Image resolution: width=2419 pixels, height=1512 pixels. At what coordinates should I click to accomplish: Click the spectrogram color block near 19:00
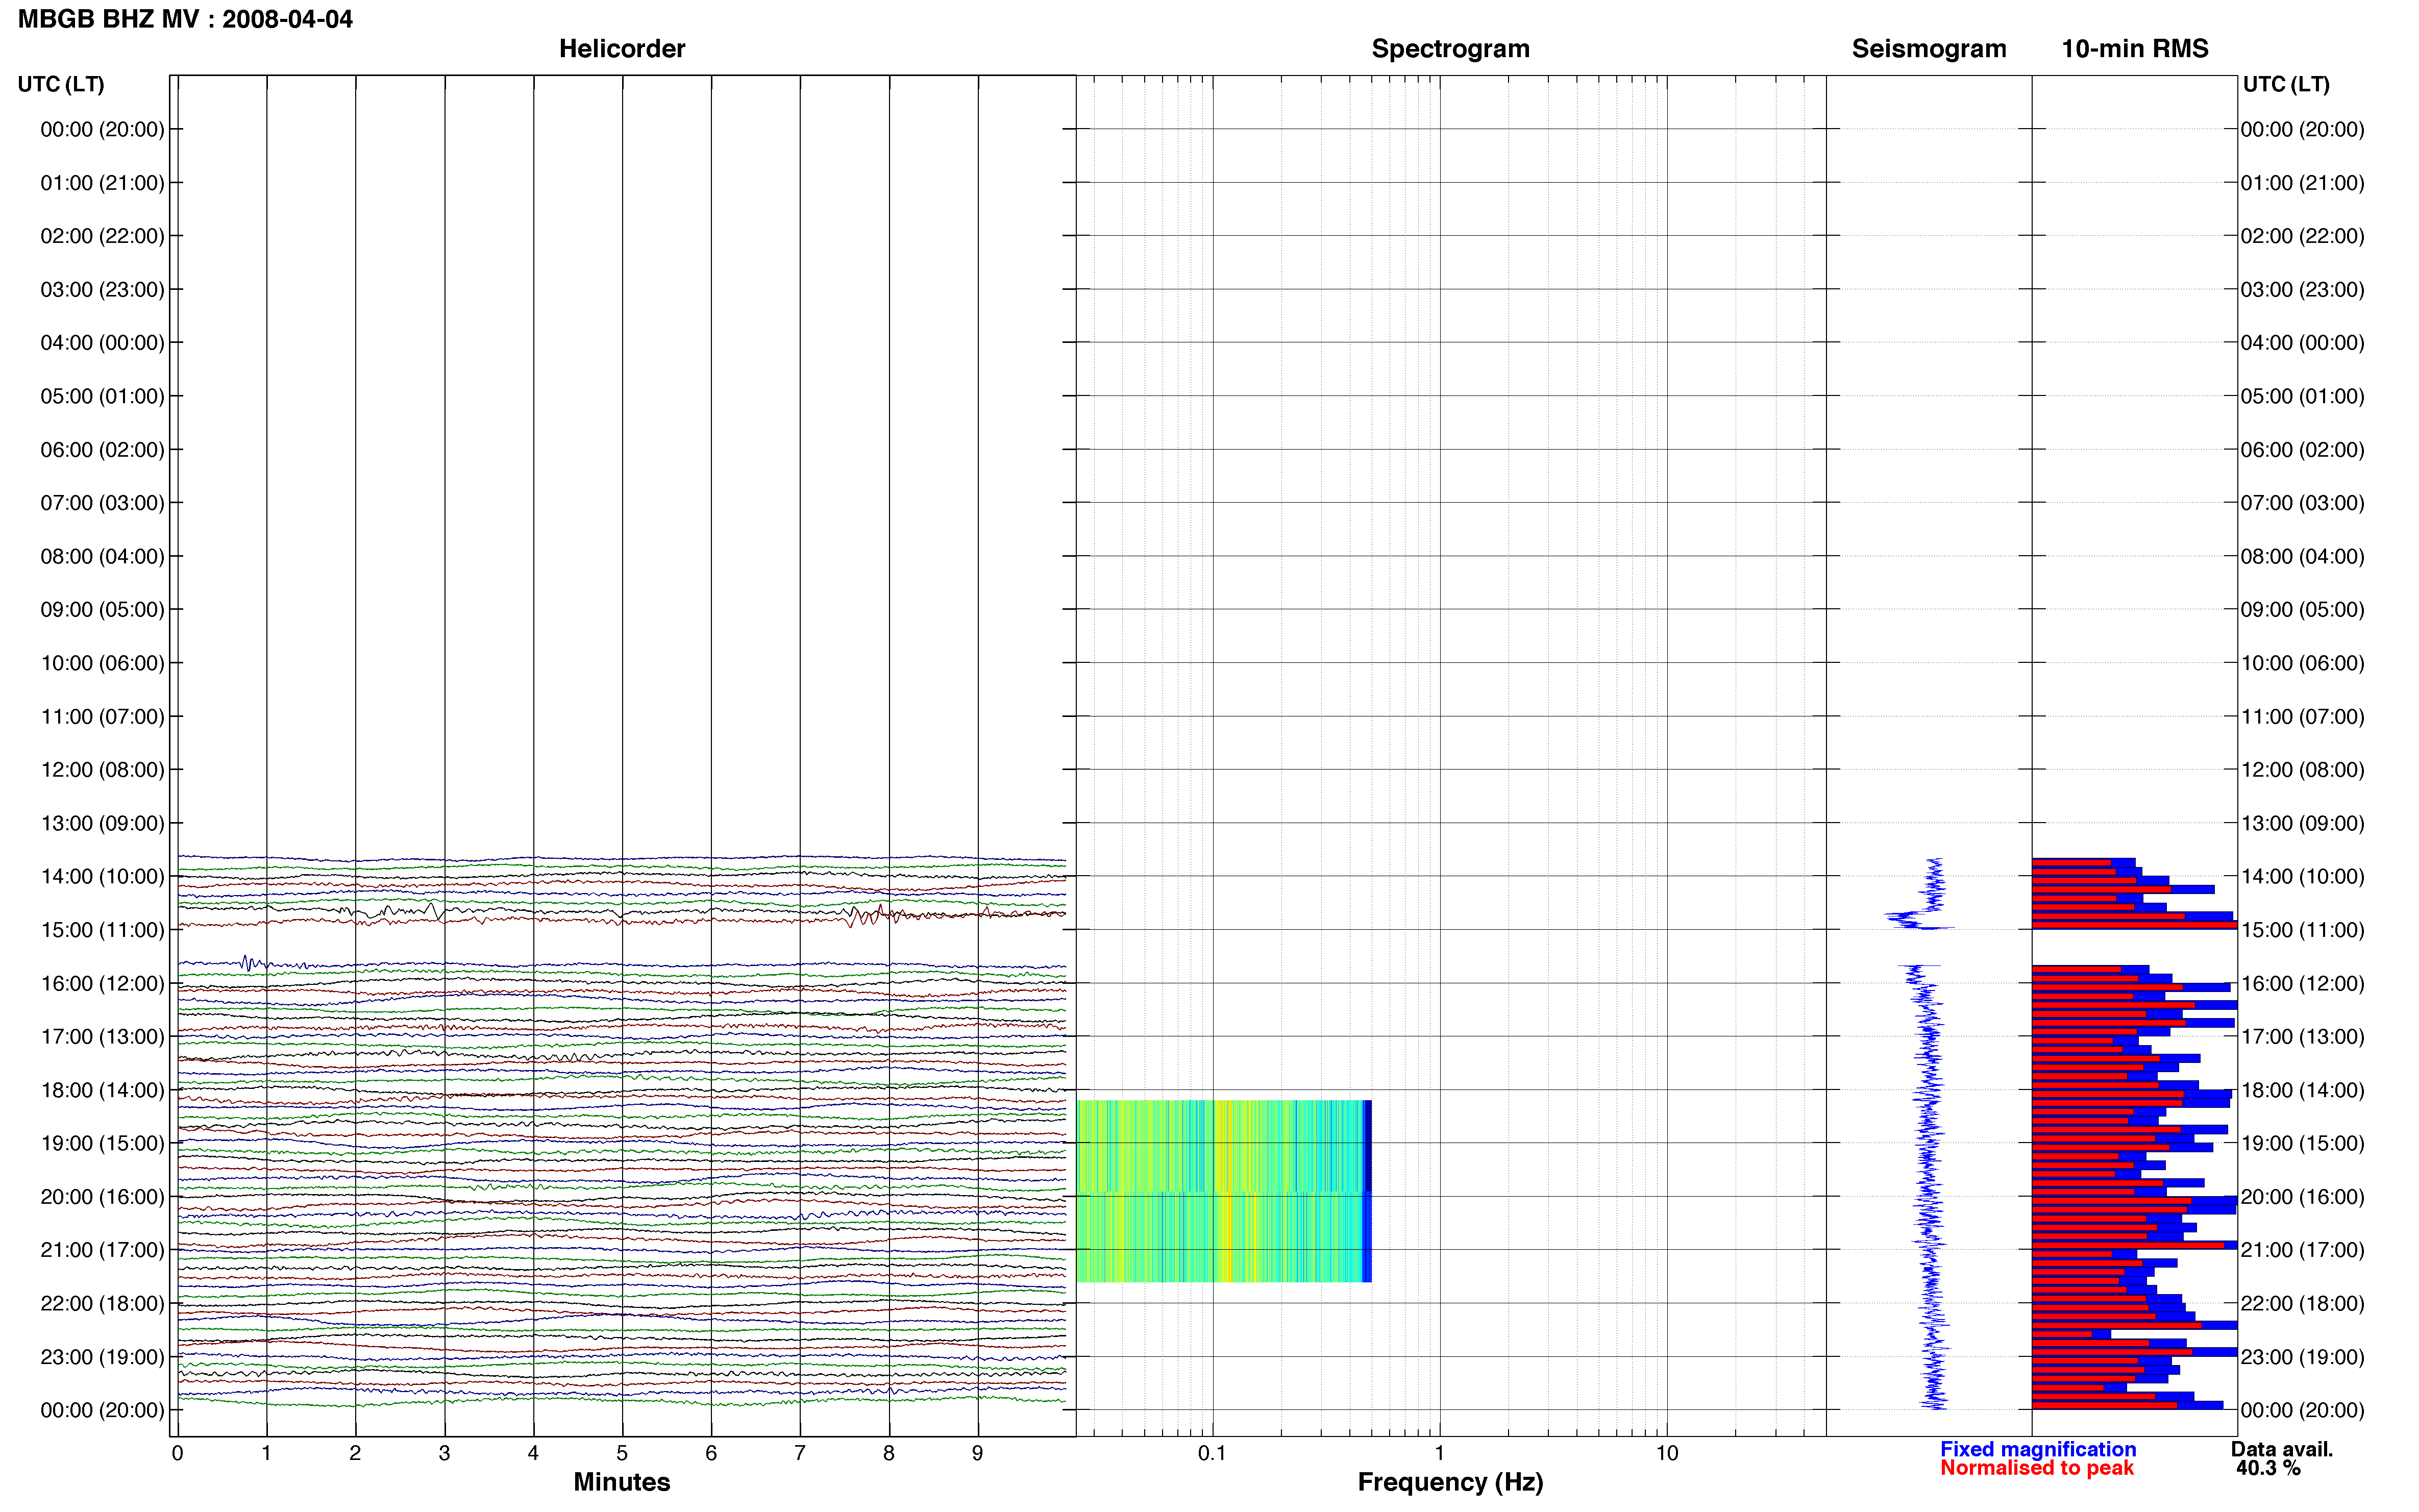coord(1223,1146)
